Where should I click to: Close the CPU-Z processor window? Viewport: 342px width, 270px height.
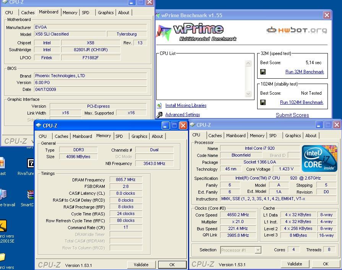pos(337,125)
